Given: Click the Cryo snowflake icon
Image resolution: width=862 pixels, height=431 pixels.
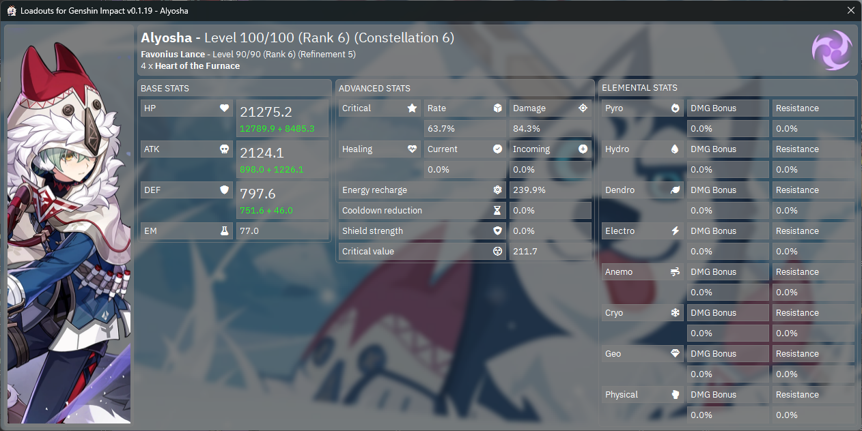Looking at the screenshot, I should click(x=675, y=313).
